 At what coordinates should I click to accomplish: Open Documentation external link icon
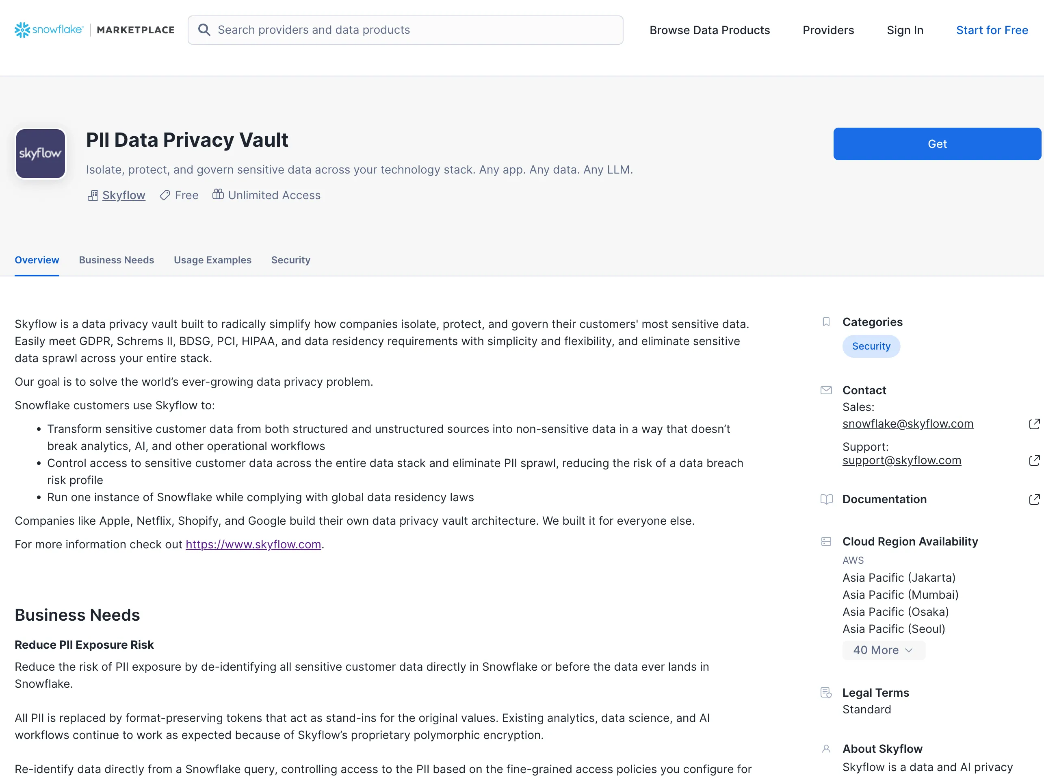tap(1034, 499)
